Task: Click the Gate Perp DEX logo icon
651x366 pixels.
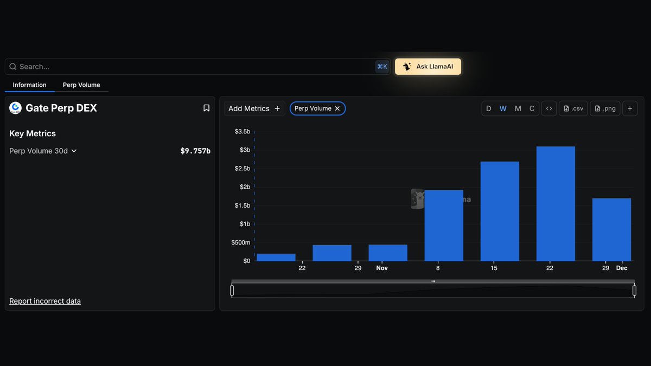Action: 15,108
